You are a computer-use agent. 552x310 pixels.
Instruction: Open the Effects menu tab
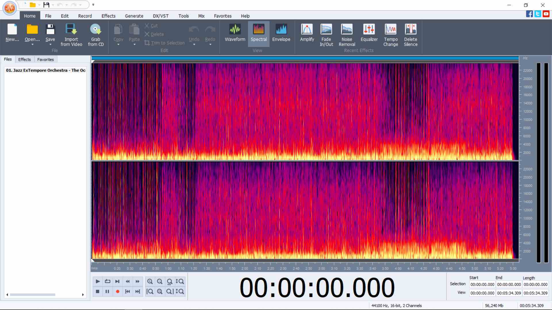coord(108,16)
